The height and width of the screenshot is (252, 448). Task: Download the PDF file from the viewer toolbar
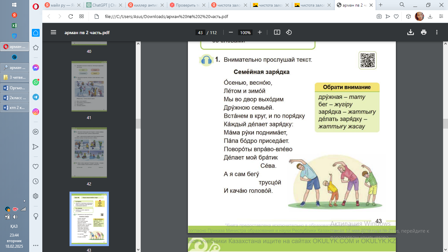[410, 32]
